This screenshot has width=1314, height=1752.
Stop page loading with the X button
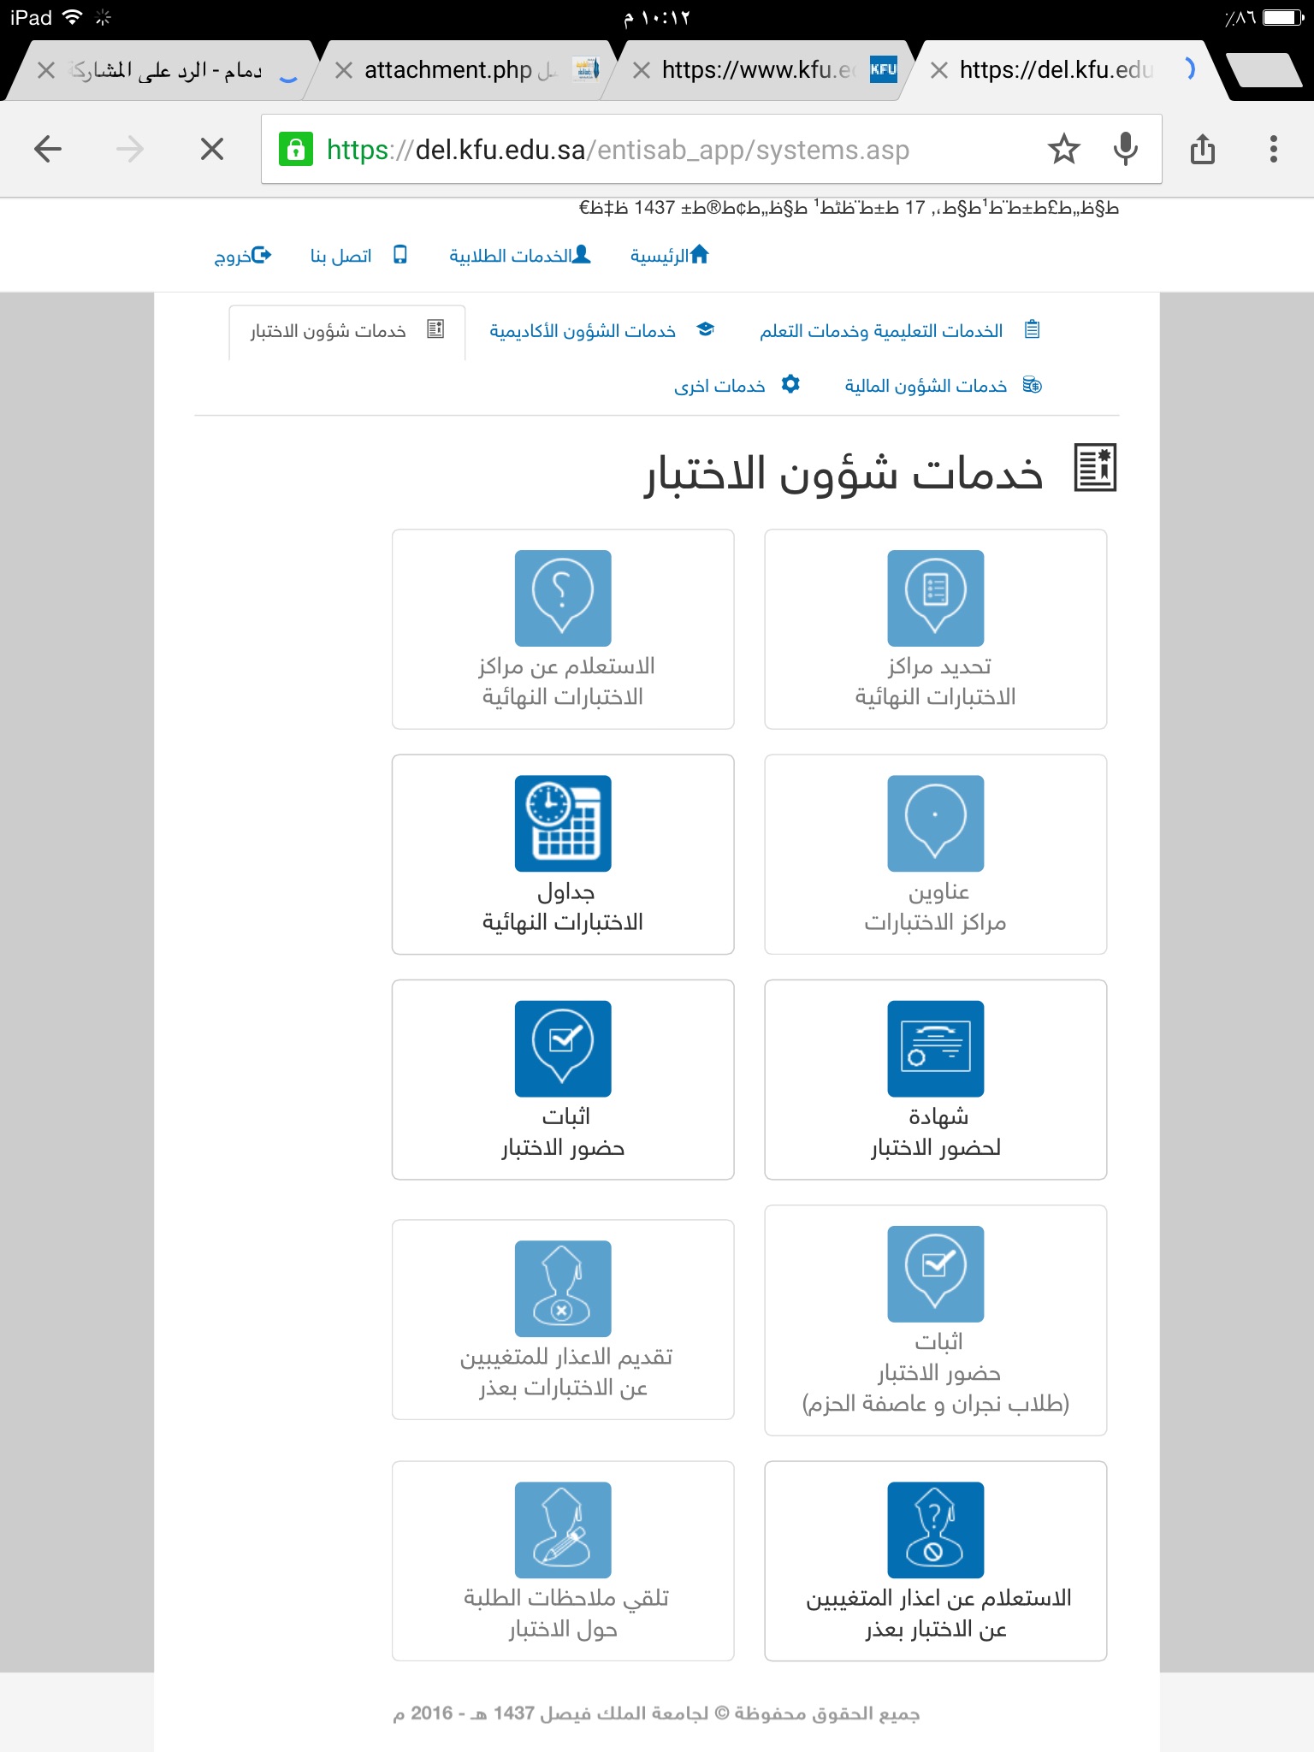212,150
